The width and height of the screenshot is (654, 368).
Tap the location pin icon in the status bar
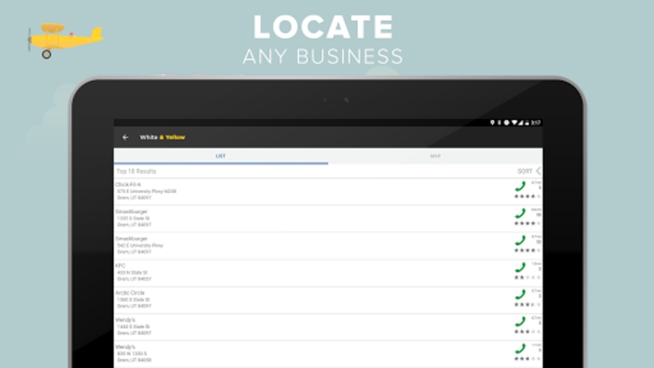[492, 123]
